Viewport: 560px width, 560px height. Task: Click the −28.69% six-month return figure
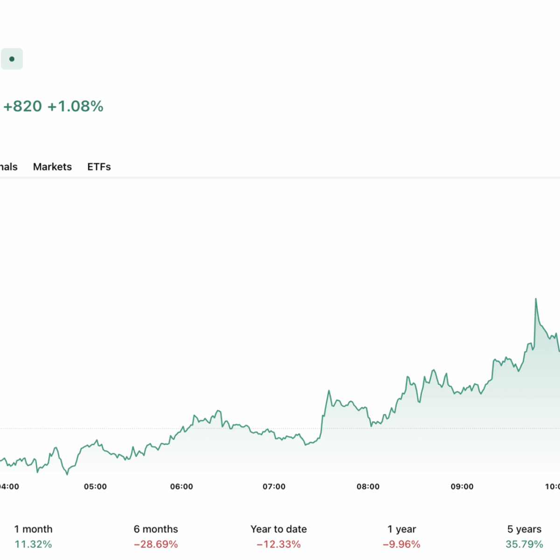tap(156, 544)
